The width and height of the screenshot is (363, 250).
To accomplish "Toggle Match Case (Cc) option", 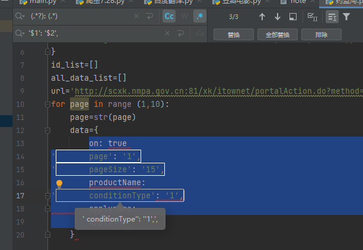I will tap(169, 16).
